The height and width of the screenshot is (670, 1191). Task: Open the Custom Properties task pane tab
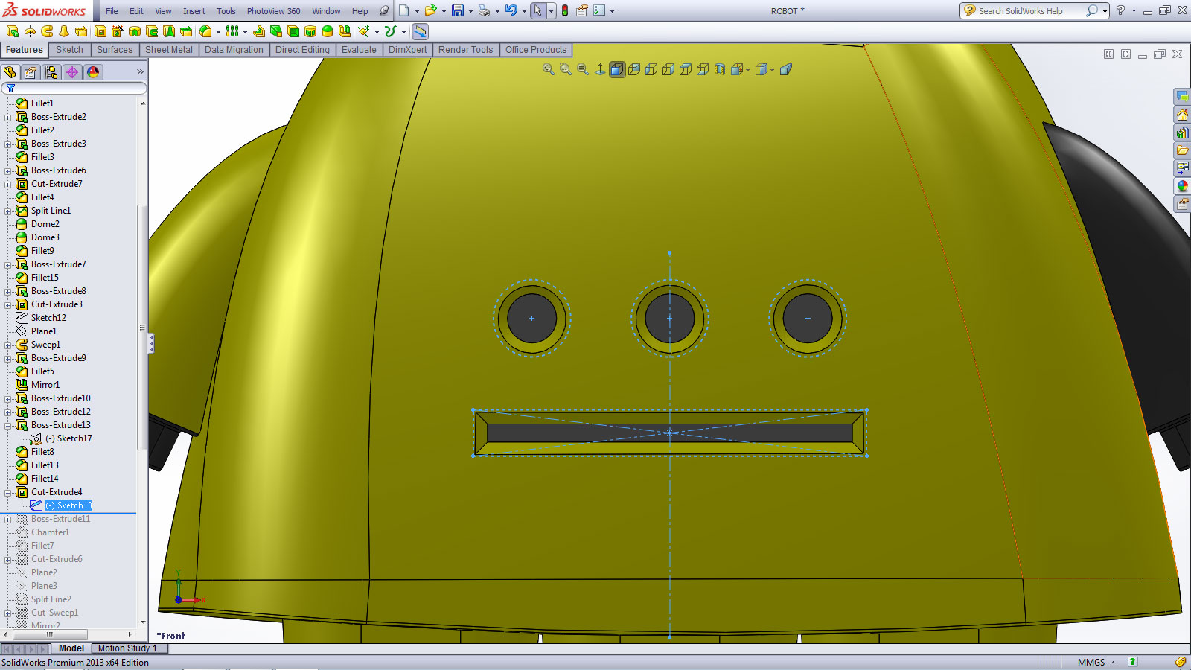(x=1182, y=204)
